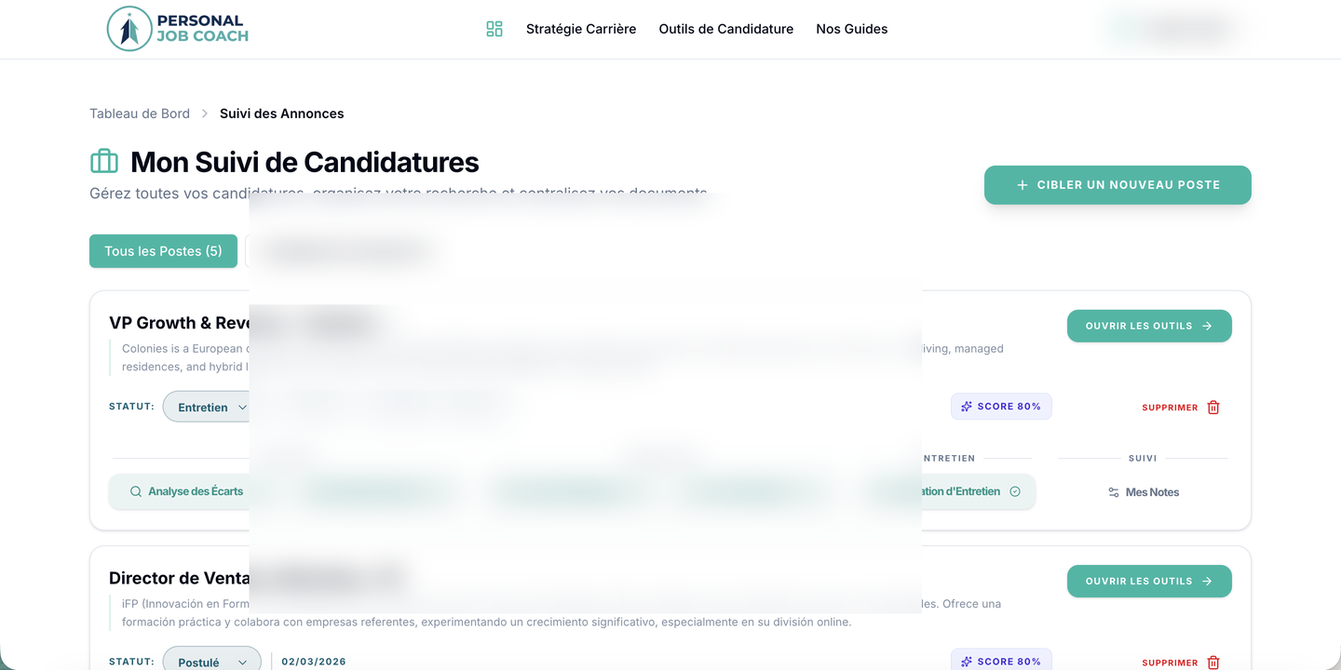
Task: Click the Personal Job Coach logo
Action: click(178, 29)
